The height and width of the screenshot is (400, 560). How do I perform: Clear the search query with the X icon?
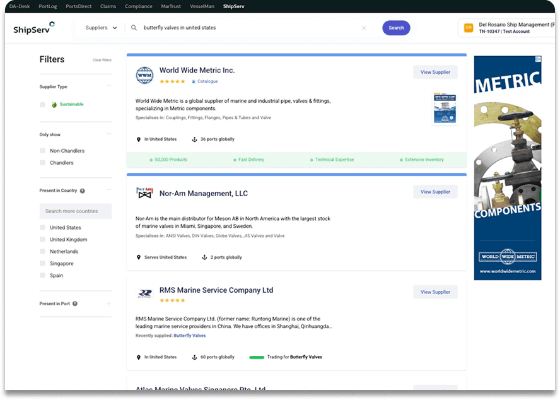364,28
